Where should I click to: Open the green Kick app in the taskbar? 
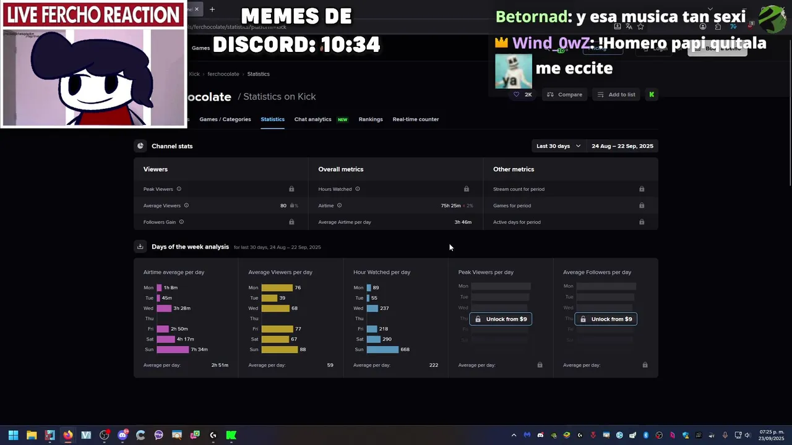231,435
